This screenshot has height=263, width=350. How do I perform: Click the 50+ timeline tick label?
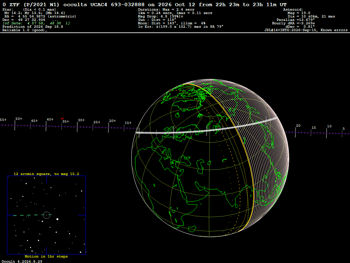click(x=19, y=119)
